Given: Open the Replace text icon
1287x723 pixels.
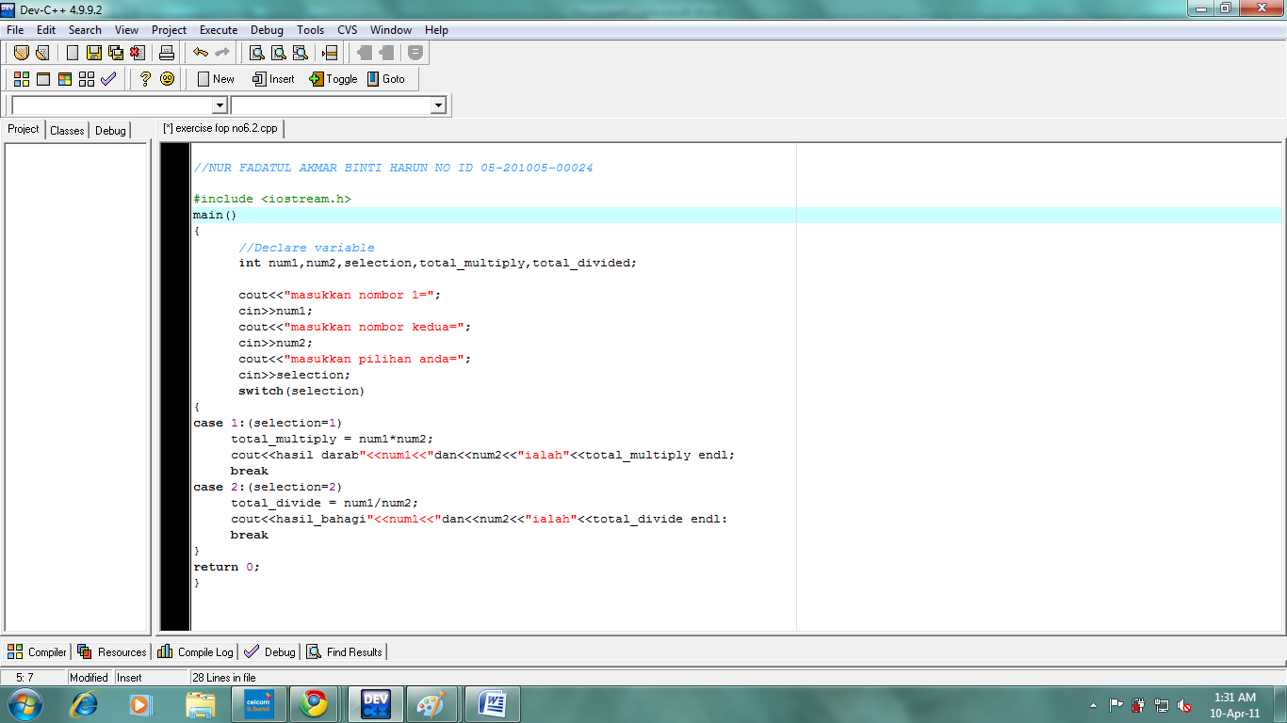Looking at the screenshot, I should (301, 53).
